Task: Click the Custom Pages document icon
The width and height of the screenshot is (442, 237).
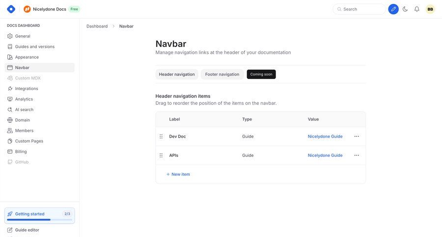Action: tap(10, 141)
